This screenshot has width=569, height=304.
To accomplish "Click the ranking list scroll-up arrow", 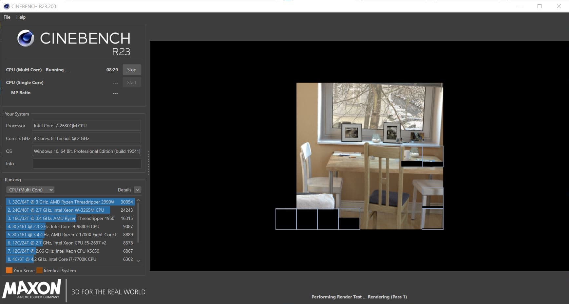I will coord(138,200).
